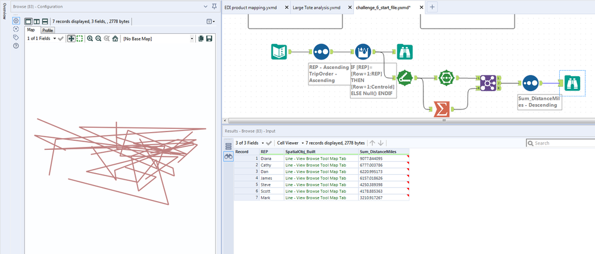
Task: Expand the 1 of 1 Fields dropdown
Action: [55, 38]
